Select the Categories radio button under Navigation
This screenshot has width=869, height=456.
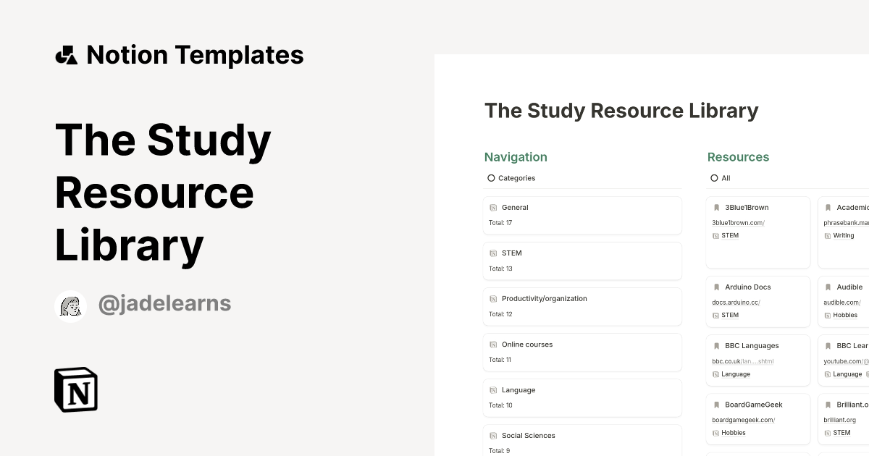pos(491,177)
